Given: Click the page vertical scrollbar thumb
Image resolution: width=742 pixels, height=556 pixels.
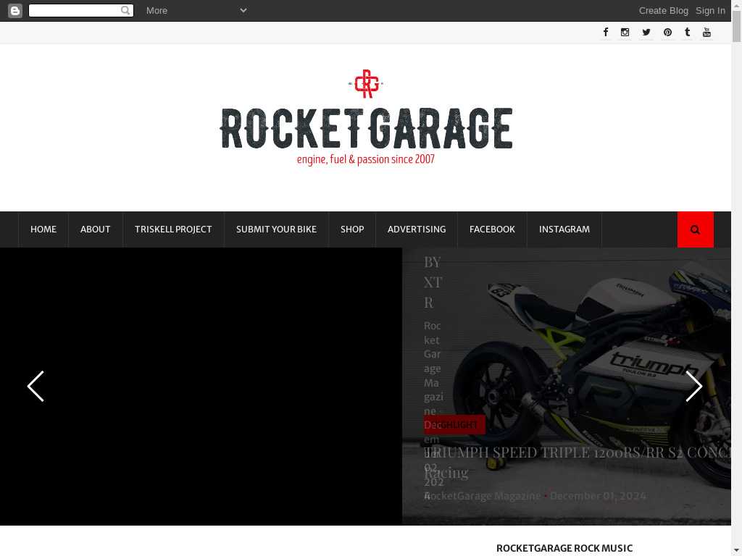Looking at the screenshot, I should click(737, 25).
